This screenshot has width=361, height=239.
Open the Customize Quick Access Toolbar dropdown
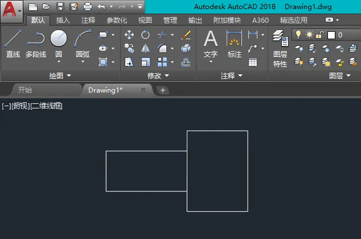point(140,7)
